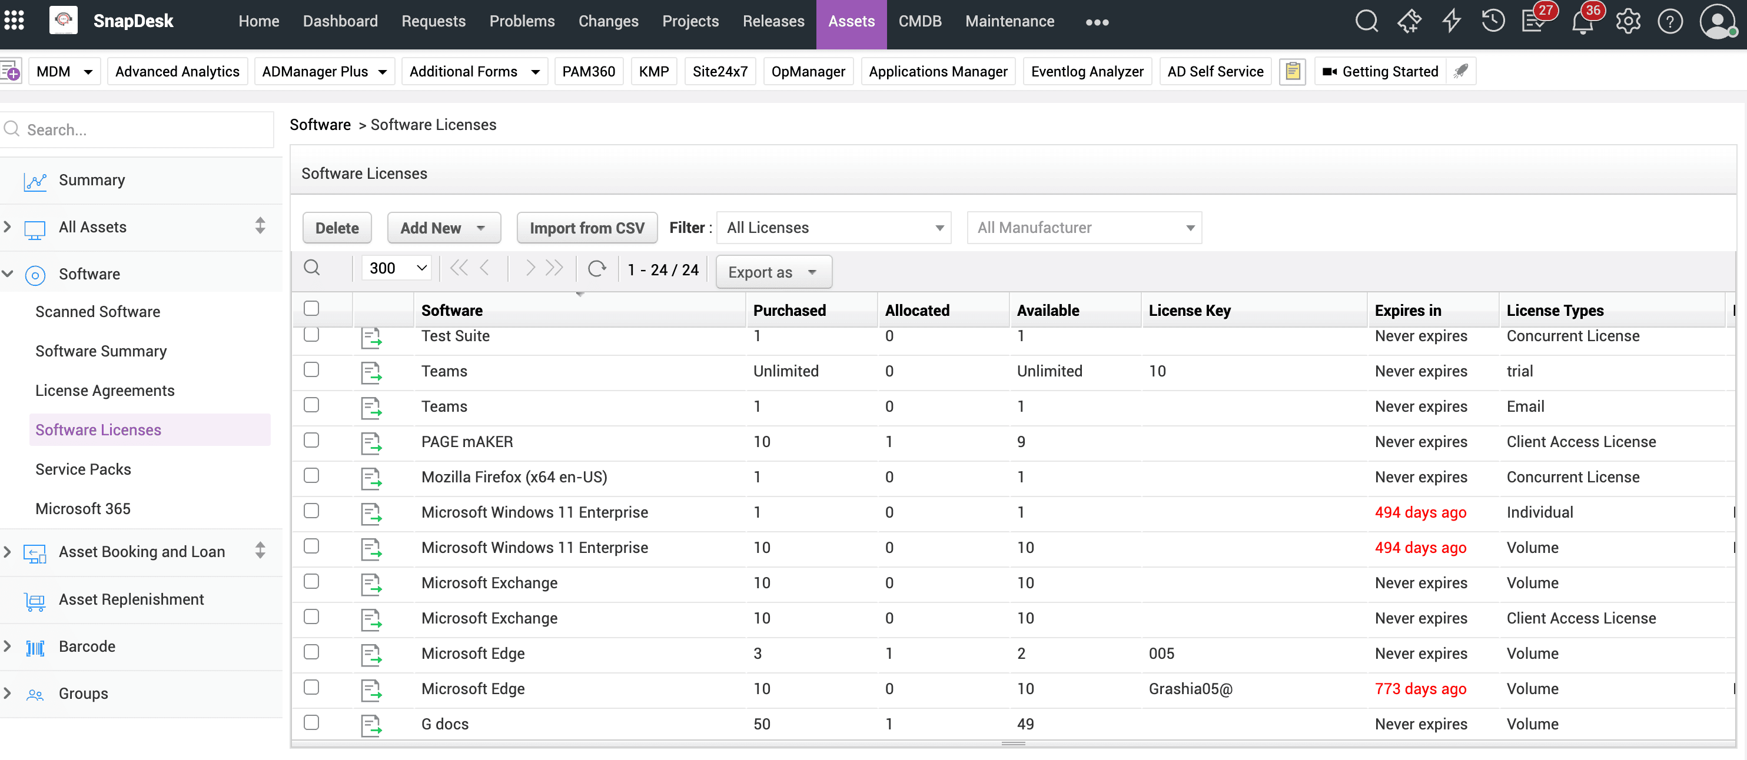Click the Barcode icon in sidebar
Viewport: 1747px width, 760px height.
pyautogui.click(x=35, y=648)
